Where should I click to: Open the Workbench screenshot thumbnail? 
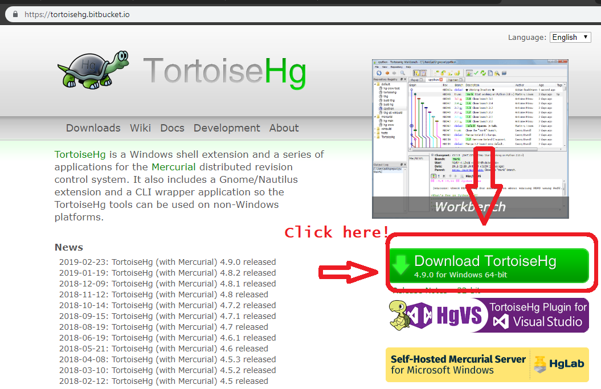coord(470,137)
